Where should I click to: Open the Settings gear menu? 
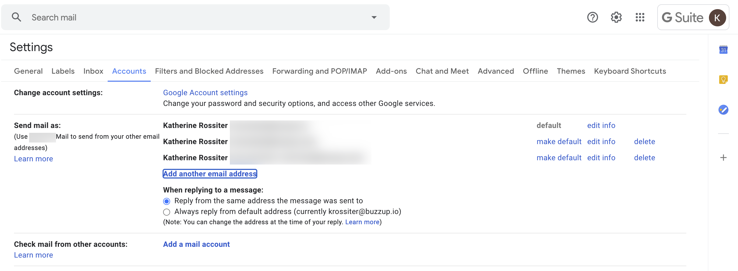[616, 17]
